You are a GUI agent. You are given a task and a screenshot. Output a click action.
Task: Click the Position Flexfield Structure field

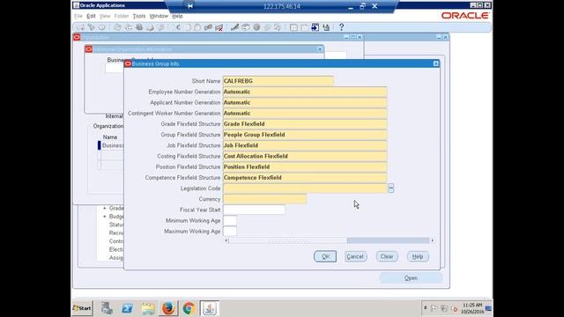pos(305,167)
